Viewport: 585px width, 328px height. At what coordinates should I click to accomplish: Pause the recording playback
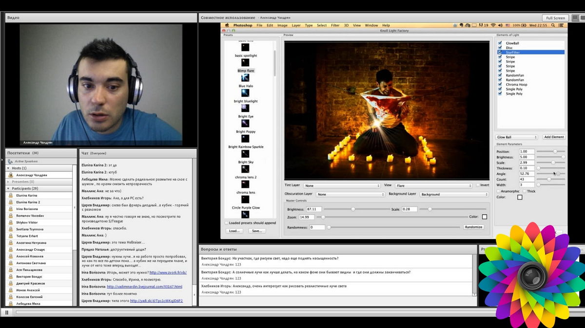pos(7,312)
